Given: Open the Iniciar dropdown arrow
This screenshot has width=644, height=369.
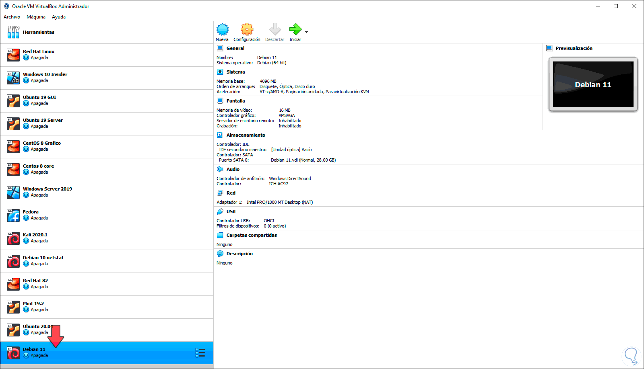Looking at the screenshot, I should [307, 32].
